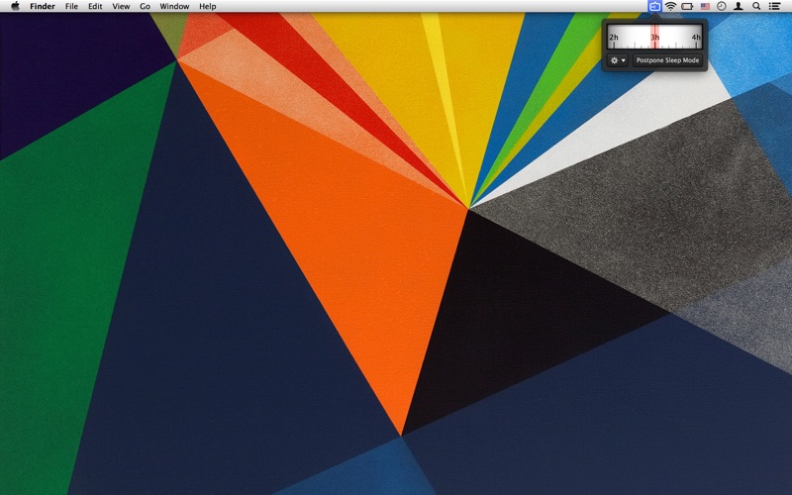
Task: Open the Go menu
Action: click(x=145, y=6)
